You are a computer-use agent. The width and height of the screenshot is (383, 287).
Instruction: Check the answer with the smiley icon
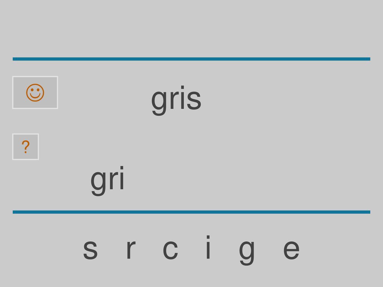point(35,93)
